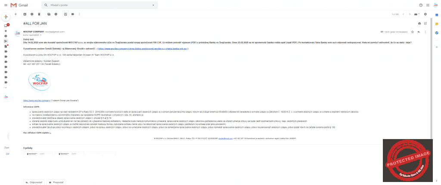Screen dimensions: 441x185
Task: Open the Help question mark icon
Action: (421, 5)
